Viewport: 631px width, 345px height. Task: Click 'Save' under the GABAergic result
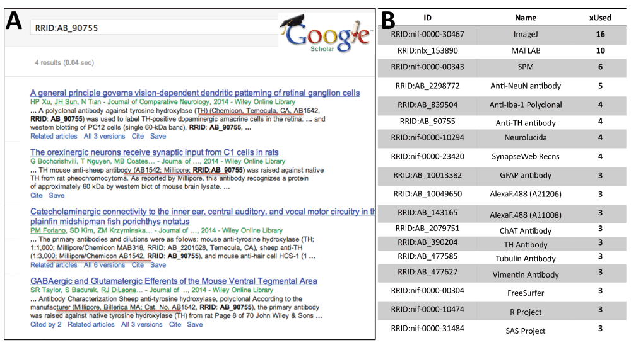pyautogui.click(x=195, y=324)
